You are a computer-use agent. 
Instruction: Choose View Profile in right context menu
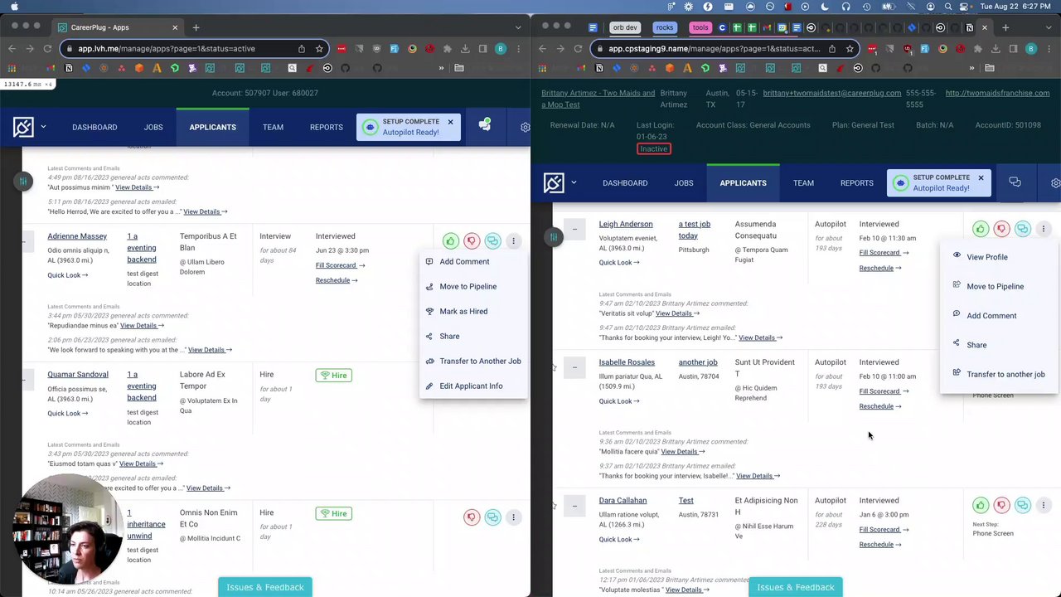point(986,257)
